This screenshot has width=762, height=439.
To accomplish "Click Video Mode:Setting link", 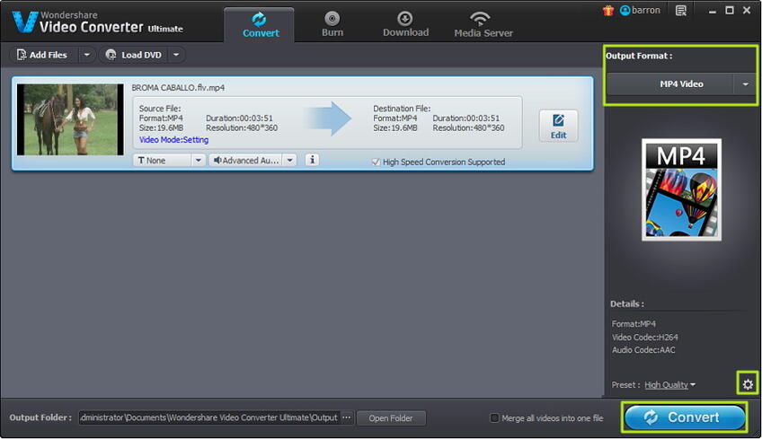I will point(173,140).
